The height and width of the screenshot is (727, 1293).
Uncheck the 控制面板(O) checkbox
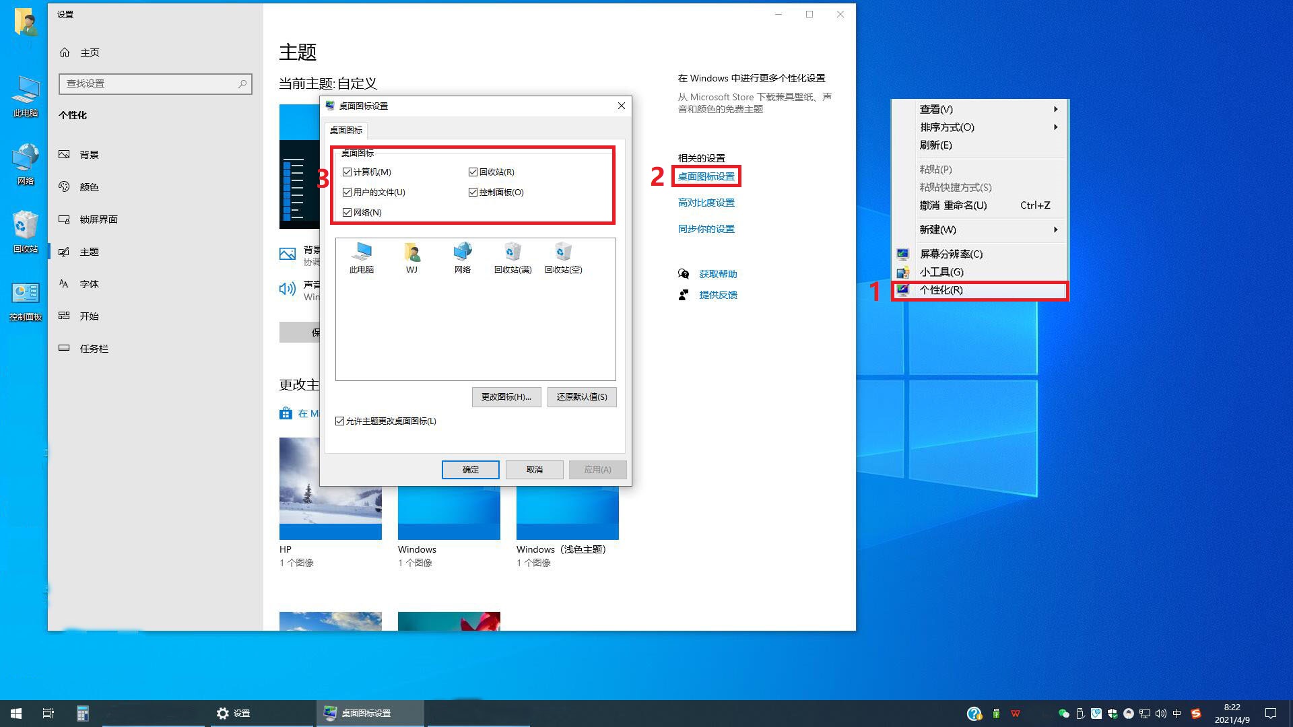(473, 192)
